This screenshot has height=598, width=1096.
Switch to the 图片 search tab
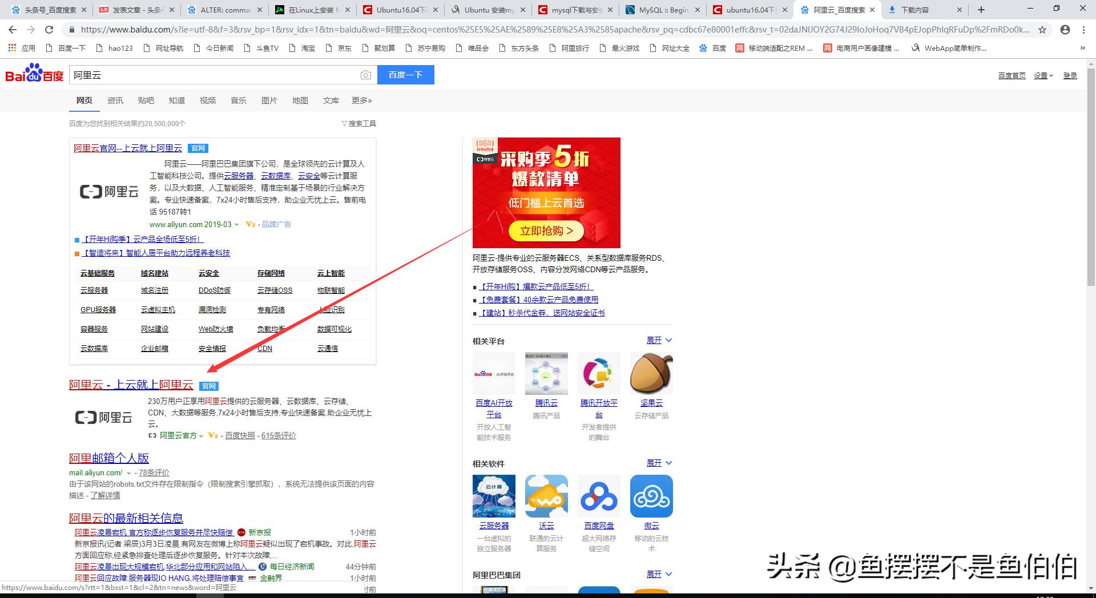pos(269,100)
